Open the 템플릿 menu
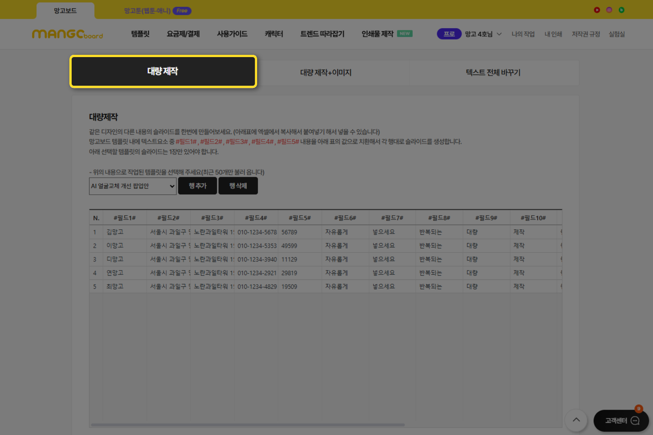 coord(140,34)
